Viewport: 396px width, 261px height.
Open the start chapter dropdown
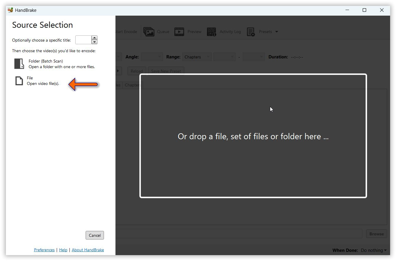point(224,57)
